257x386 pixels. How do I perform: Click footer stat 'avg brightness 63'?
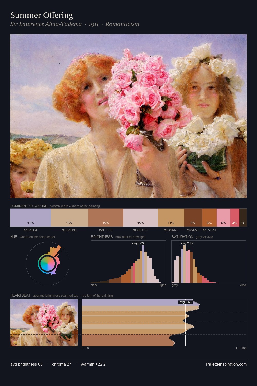pos(26,364)
